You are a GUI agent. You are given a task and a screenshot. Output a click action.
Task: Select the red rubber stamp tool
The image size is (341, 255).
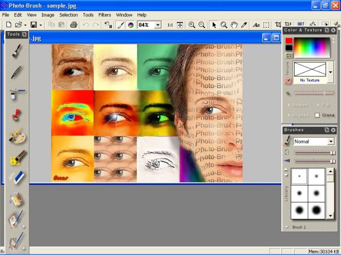17,115
